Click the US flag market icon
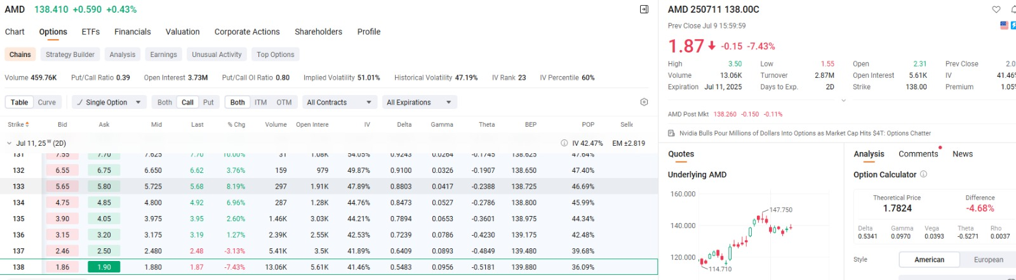This screenshot has height=280, width=1016. click(x=1004, y=25)
